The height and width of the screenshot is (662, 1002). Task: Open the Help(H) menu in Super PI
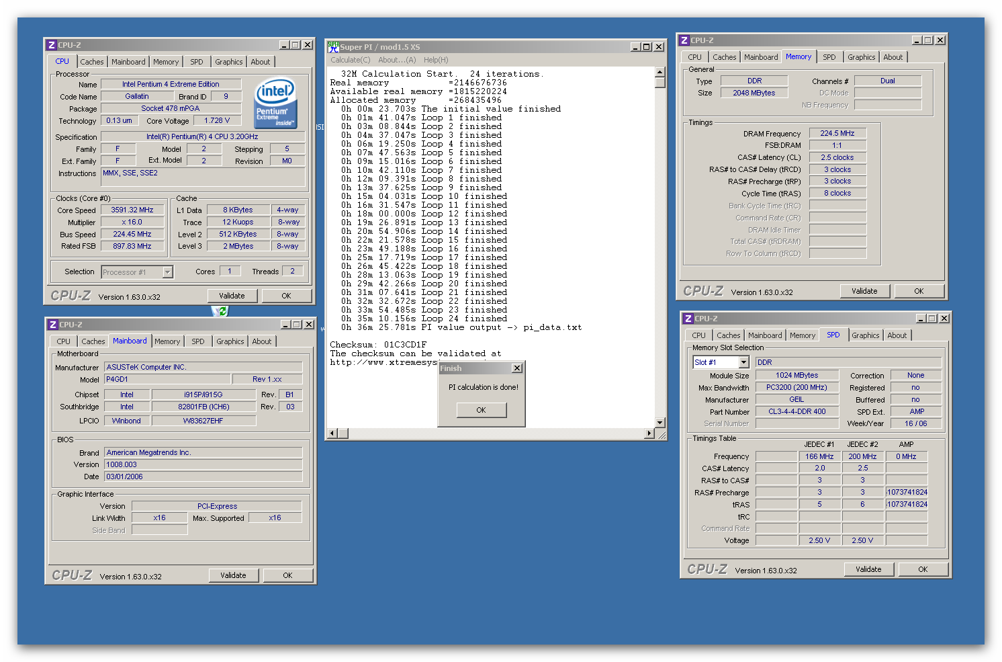pyautogui.click(x=436, y=60)
